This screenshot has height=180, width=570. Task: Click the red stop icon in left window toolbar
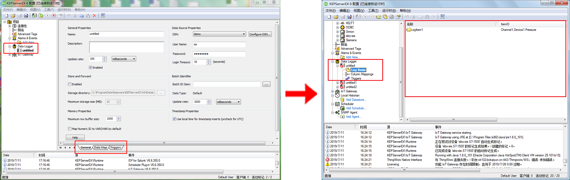[x=54, y=16]
